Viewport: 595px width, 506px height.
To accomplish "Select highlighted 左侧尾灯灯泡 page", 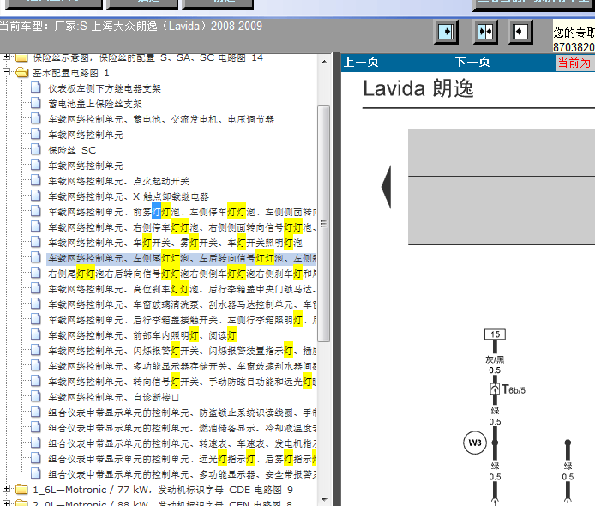I will pyautogui.click(x=182, y=258).
